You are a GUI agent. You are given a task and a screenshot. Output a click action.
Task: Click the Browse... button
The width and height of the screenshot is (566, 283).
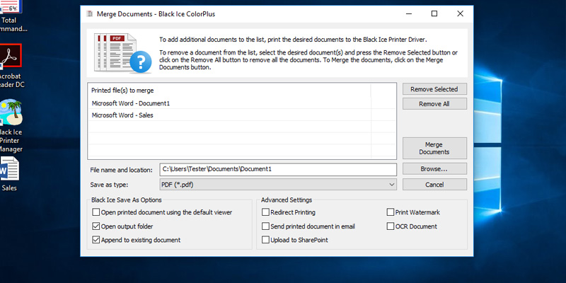(x=434, y=169)
